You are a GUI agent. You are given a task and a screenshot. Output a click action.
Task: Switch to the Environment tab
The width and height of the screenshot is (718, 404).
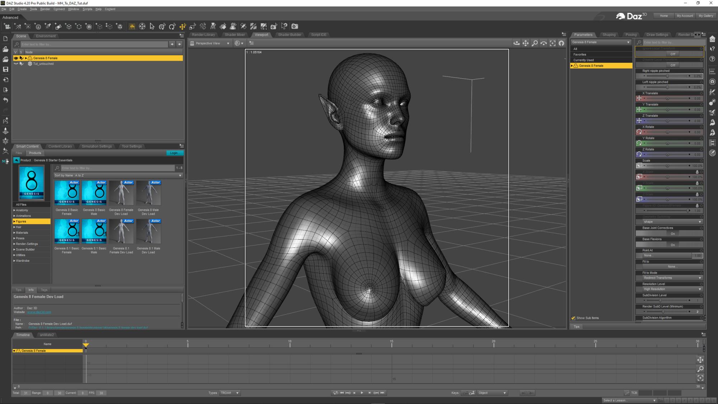coord(46,36)
